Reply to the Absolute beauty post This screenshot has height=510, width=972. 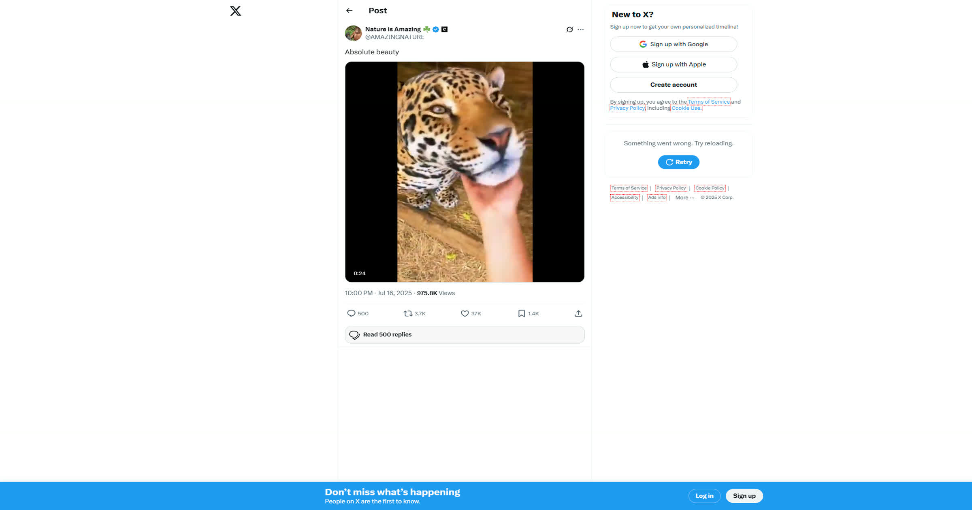coord(352,313)
